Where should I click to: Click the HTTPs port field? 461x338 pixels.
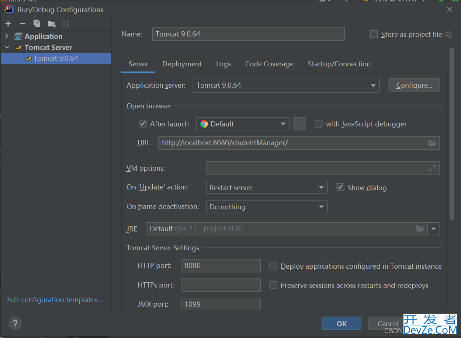tap(221, 285)
